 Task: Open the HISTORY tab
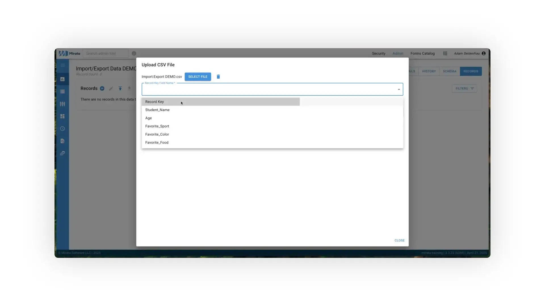429,71
